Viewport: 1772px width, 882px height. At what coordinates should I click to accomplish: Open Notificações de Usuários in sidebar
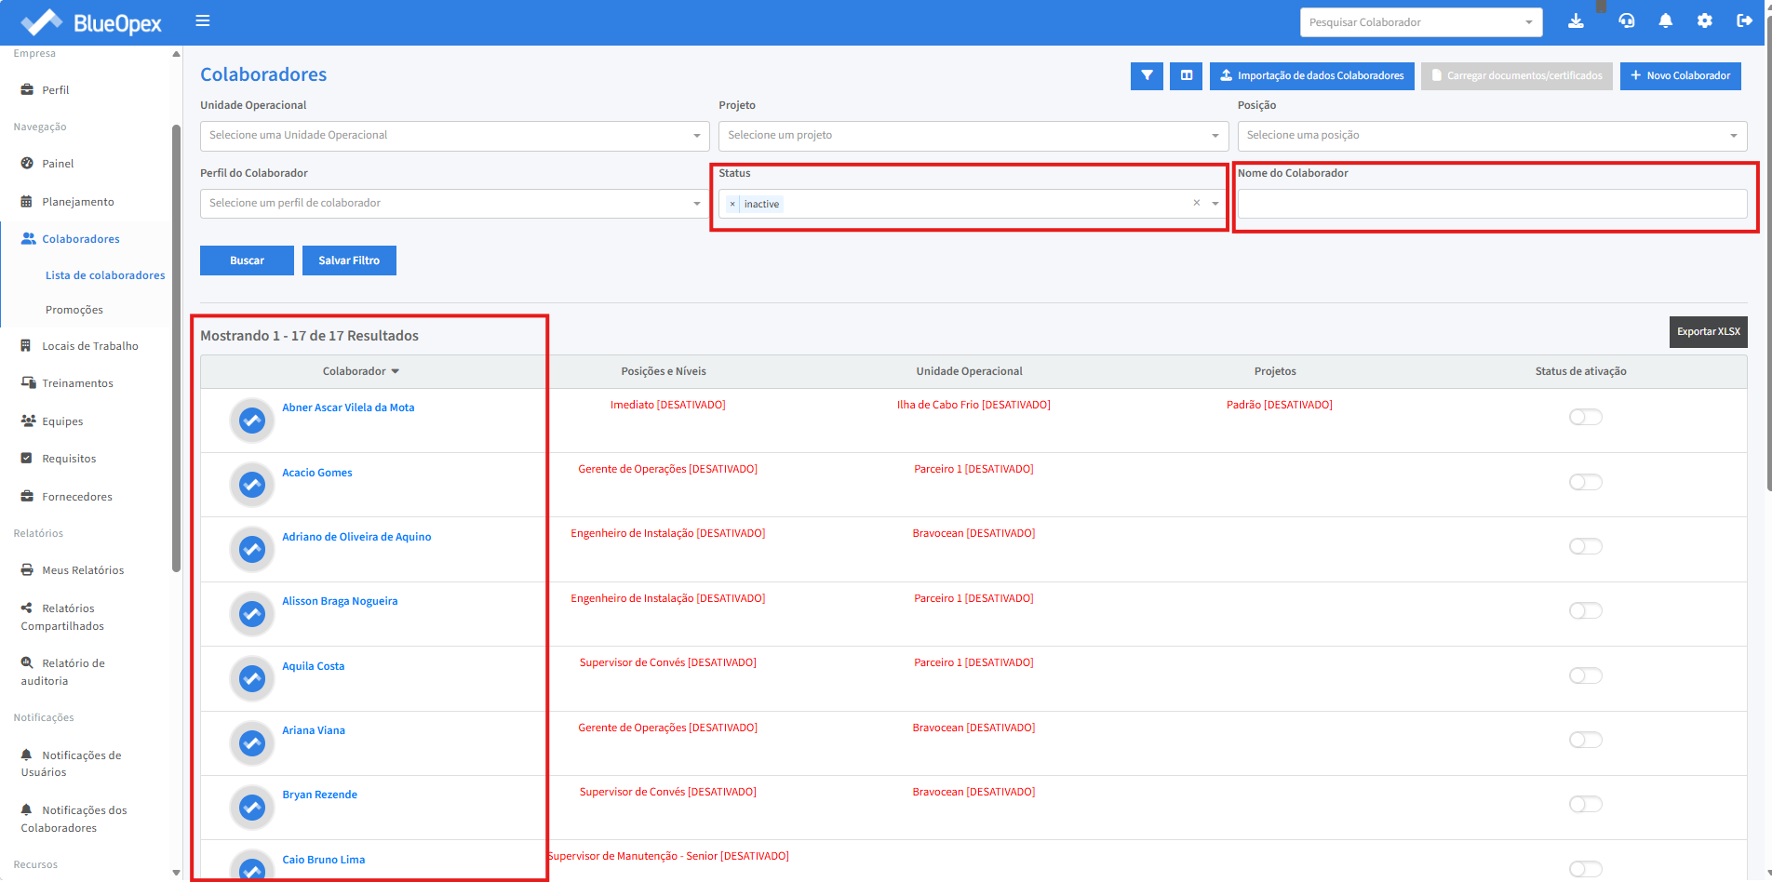click(x=72, y=764)
